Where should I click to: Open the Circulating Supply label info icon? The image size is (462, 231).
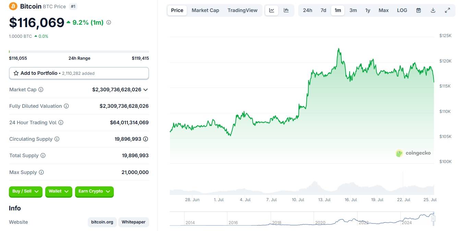click(x=57, y=139)
